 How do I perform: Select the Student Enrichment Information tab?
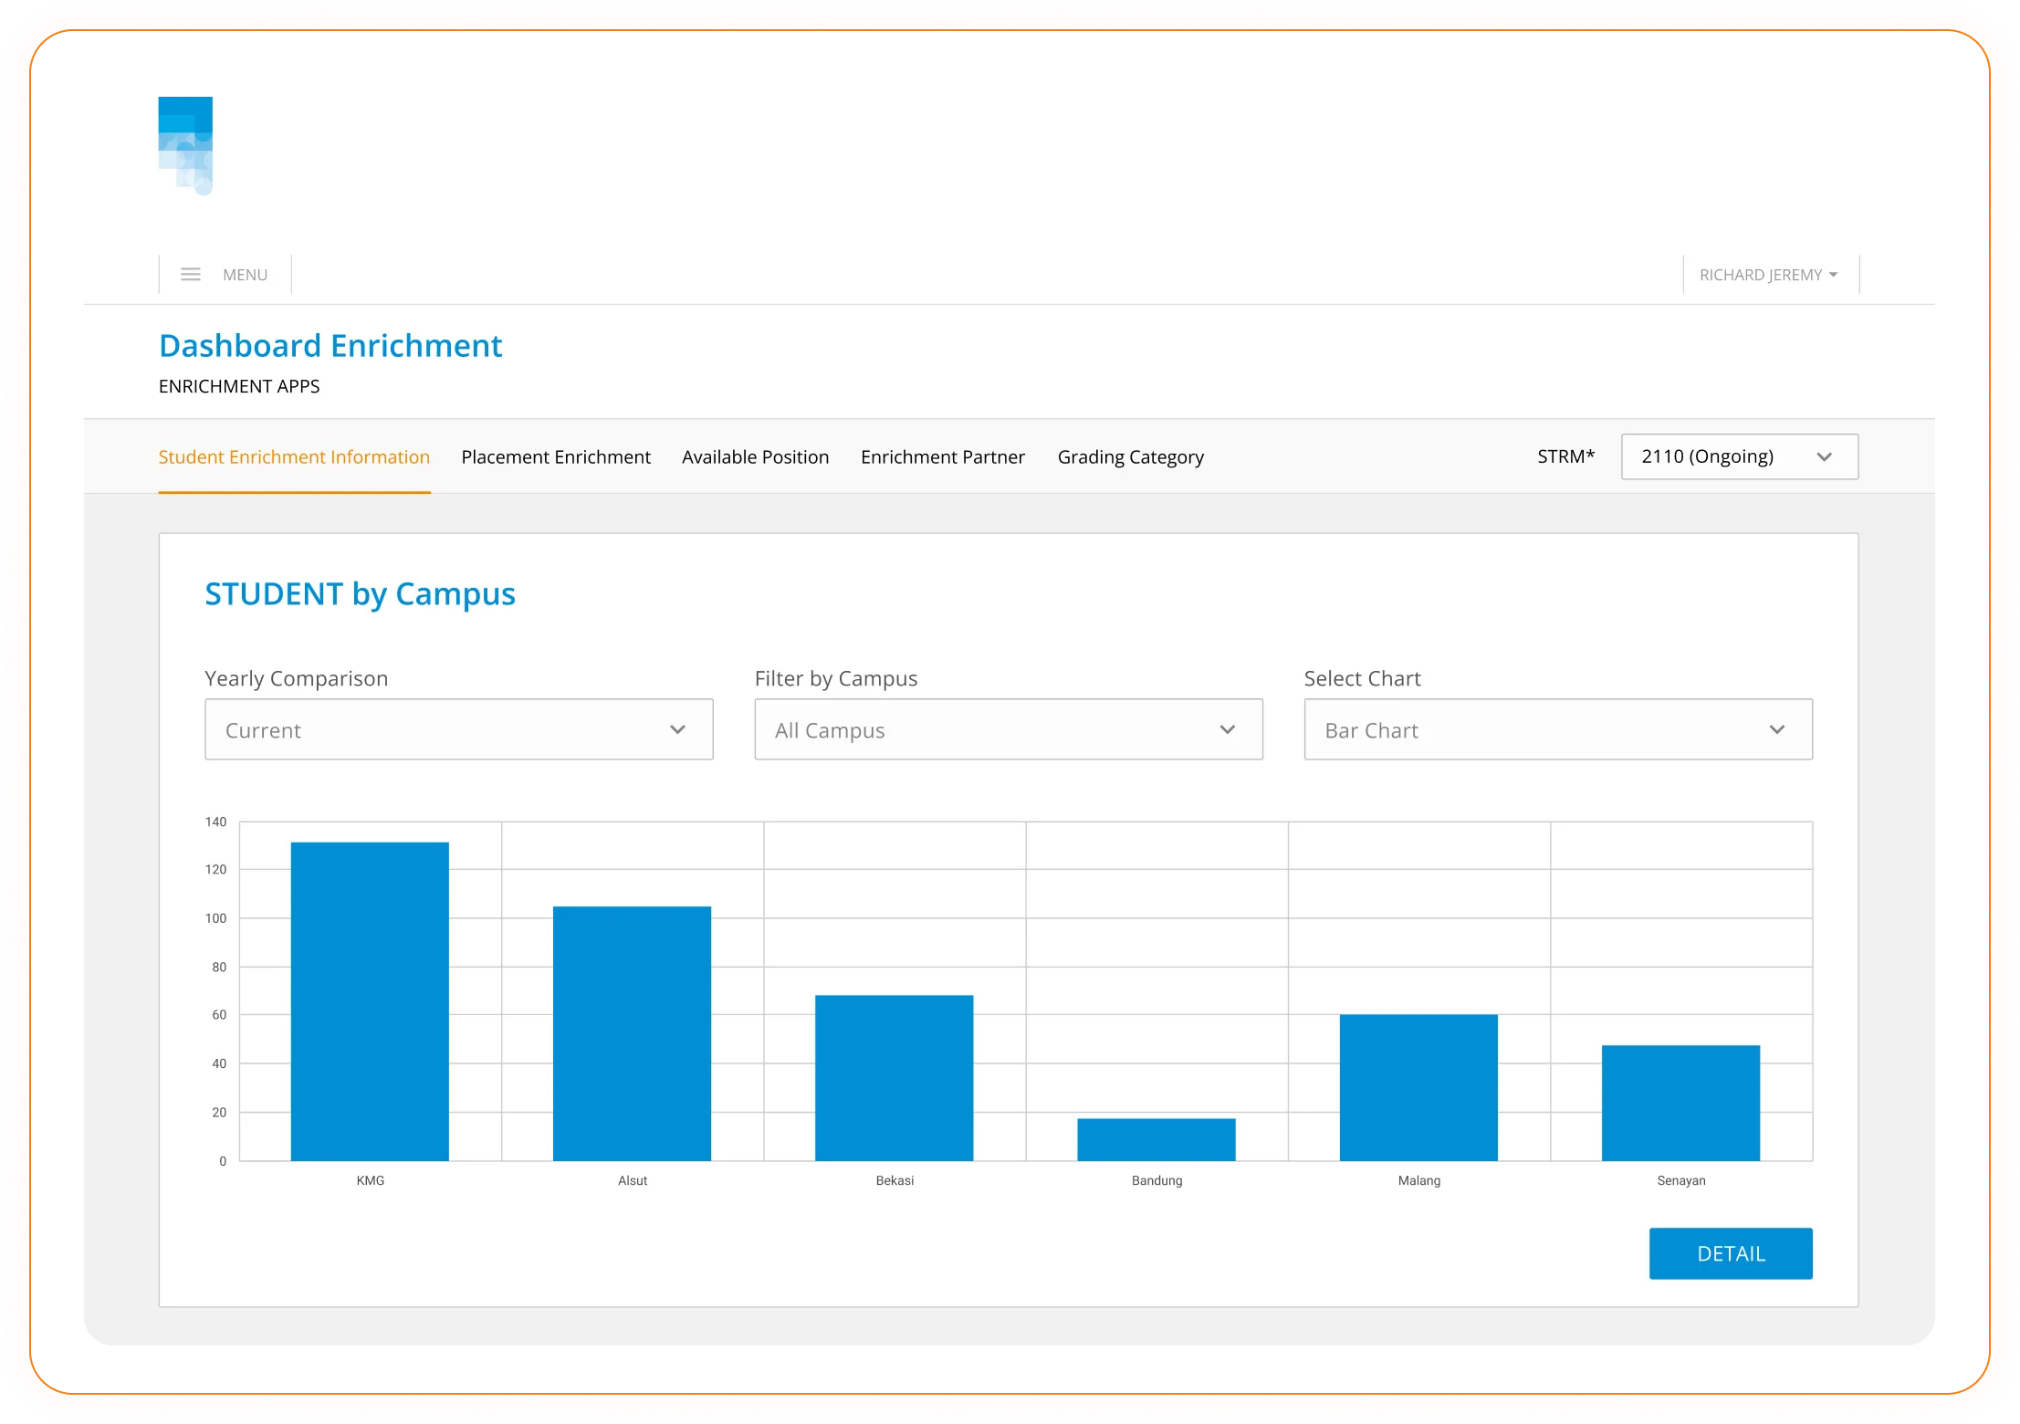294,457
